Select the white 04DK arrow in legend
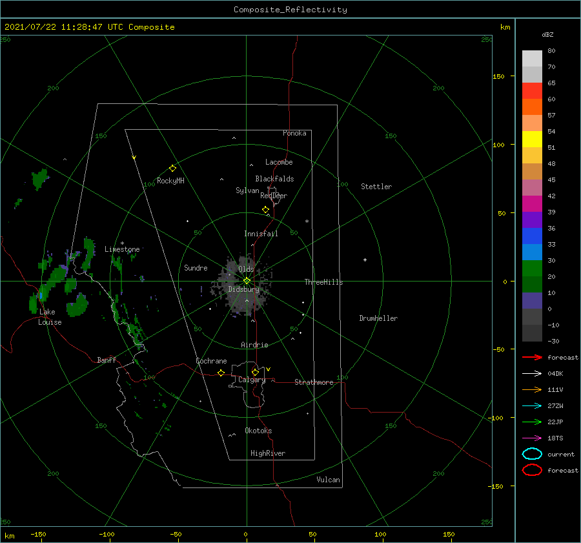Viewport: 581px width, 543px height. [532, 374]
